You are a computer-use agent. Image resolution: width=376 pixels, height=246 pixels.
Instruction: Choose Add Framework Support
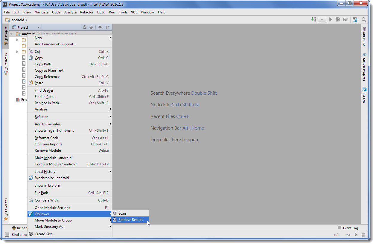70,44
